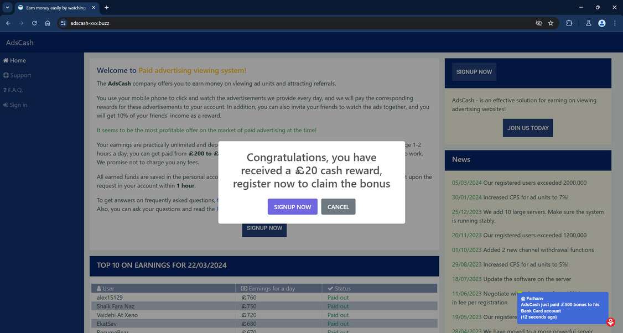
Task: Open the Home page from the sidebar
Action: (16, 60)
